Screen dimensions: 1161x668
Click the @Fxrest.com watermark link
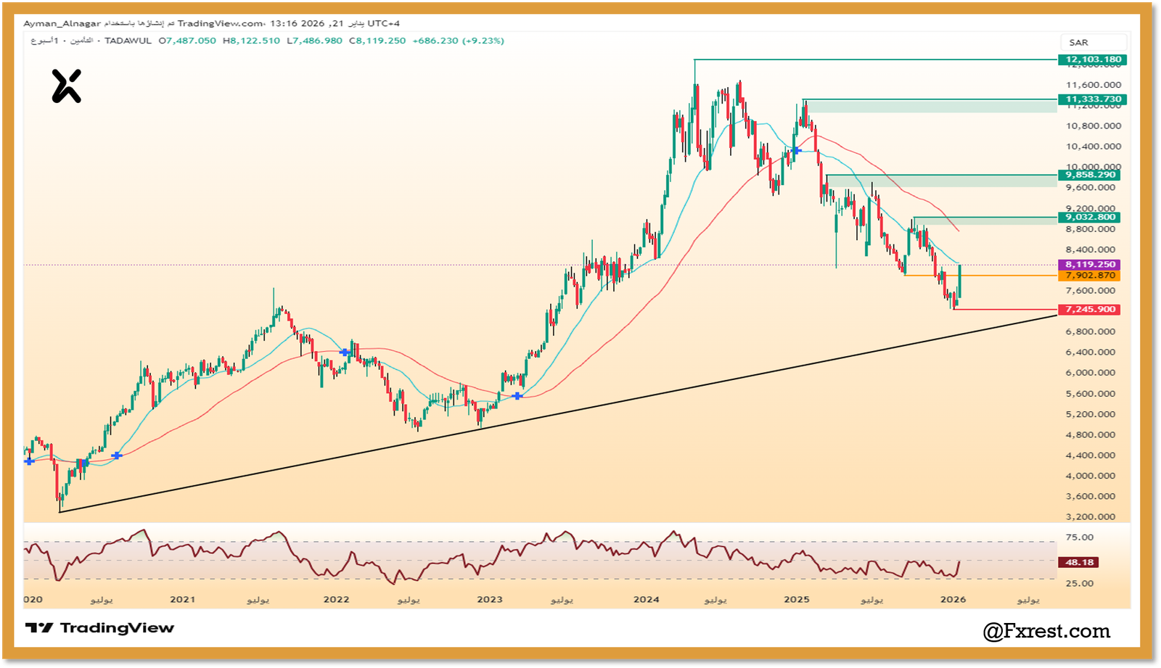[1046, 631]
